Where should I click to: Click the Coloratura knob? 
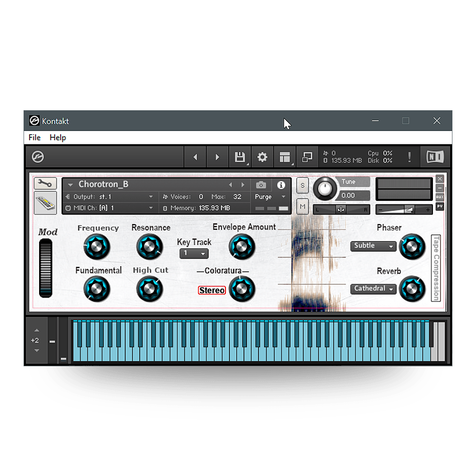pos(242,289)
